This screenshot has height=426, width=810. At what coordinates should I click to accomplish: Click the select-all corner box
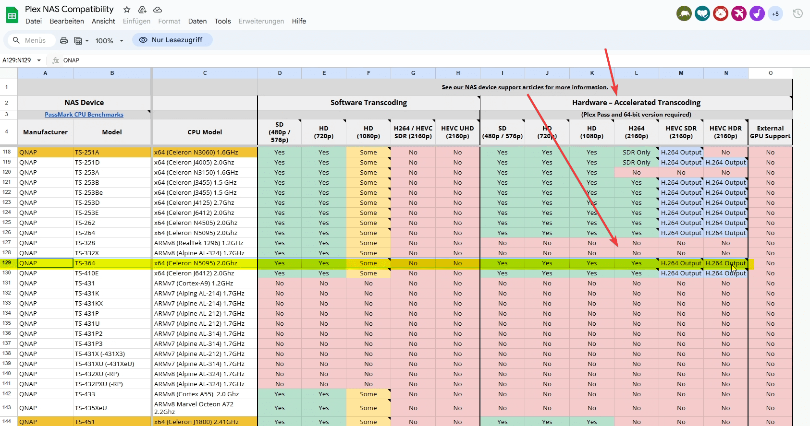pyautogui.click(x=9, y=73)
